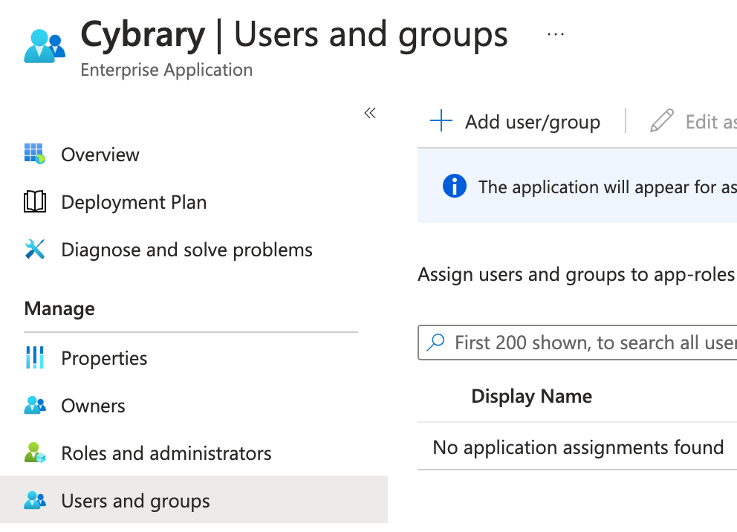This screenshot has width=737, height=532.
Task: Go to Deployment Plan
Action: pos(134,202)
